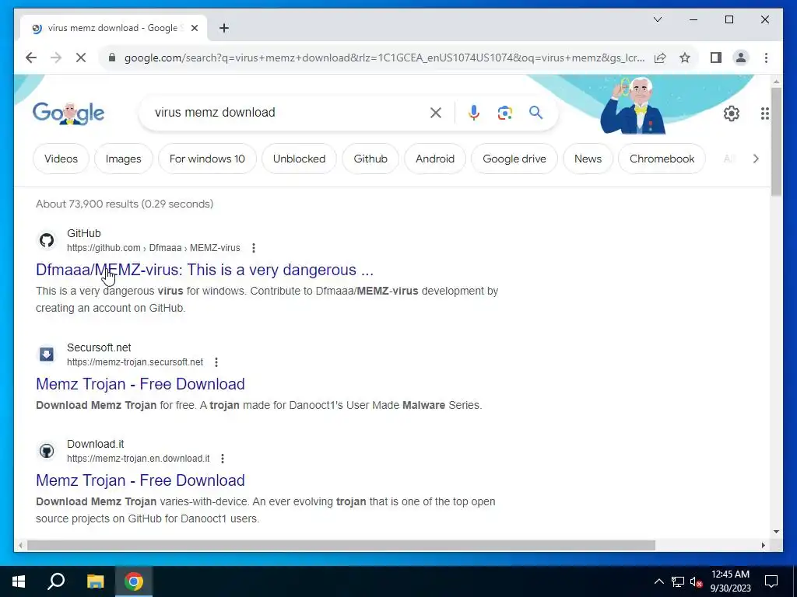The width and height of the screenshot is (797, 597).
Task: Stop loading the page
Action: [x=81, y=58]
